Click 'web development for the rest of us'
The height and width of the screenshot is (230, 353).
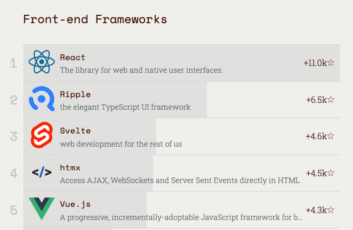[x=121, y=144]
